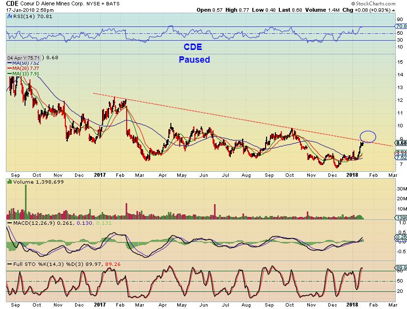Click the 2017 year label on axis

click(100, 175)
